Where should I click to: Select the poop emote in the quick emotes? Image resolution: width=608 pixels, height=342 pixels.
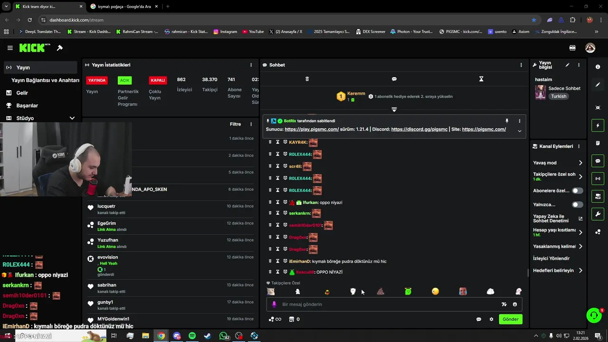coord(380,291)
